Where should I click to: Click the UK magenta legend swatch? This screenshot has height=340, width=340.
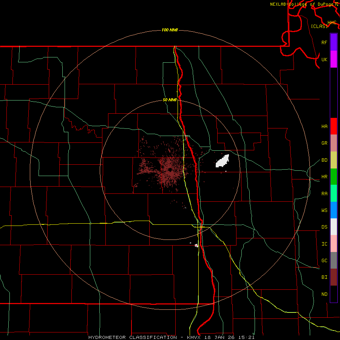coord(334,59)
